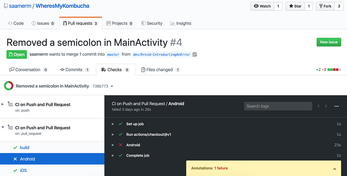Viewport: 347px width, 176px height.
Task: Click red X icon of Android step
Action: coord(121,145)
